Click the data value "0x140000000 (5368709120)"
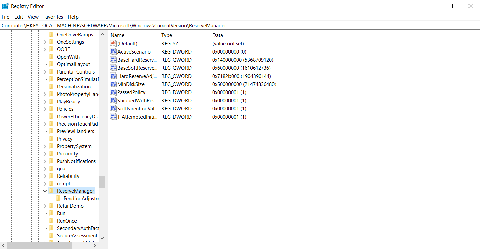480x249 pixels. (243, 60)
